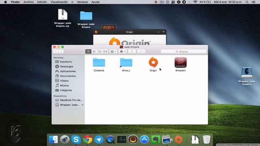
Task: Switch Finder to Cover Flow view
Action: tap(105, 52)
